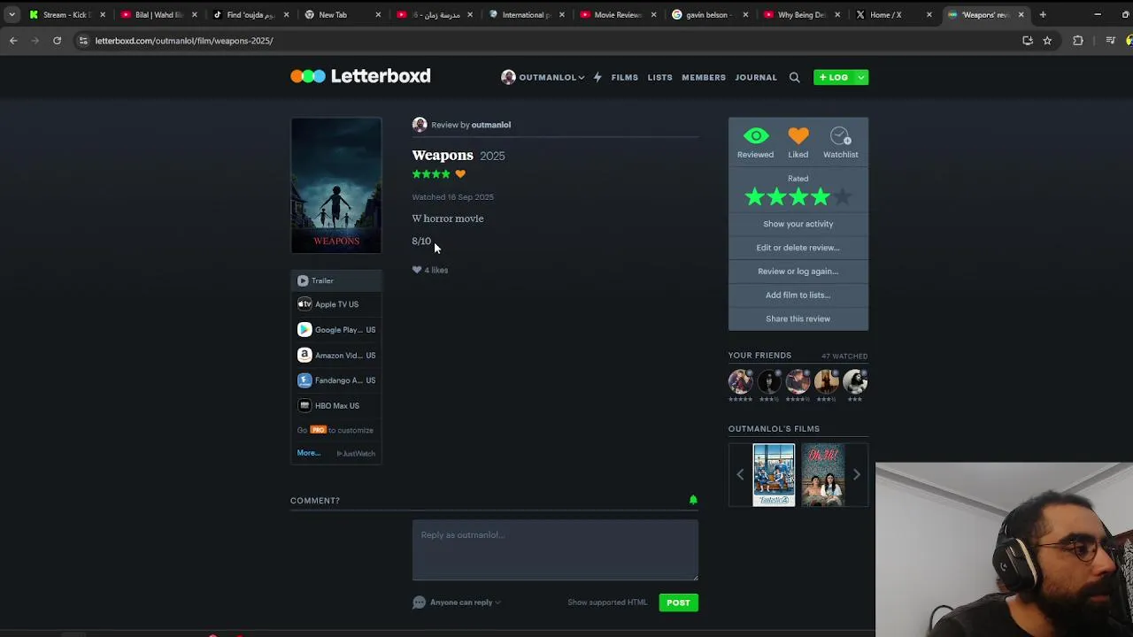Screen dimensions: 1133x637
Task: Open the Amazon Video US service
Action: pos(336,356)
